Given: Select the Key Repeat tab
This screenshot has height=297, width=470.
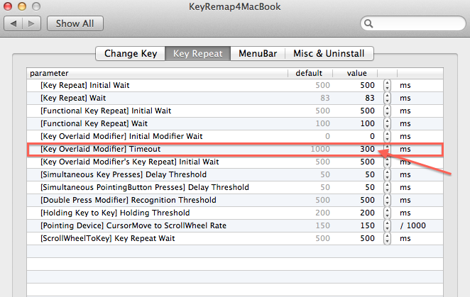Looking at the screenshot, I should [197, 53].
